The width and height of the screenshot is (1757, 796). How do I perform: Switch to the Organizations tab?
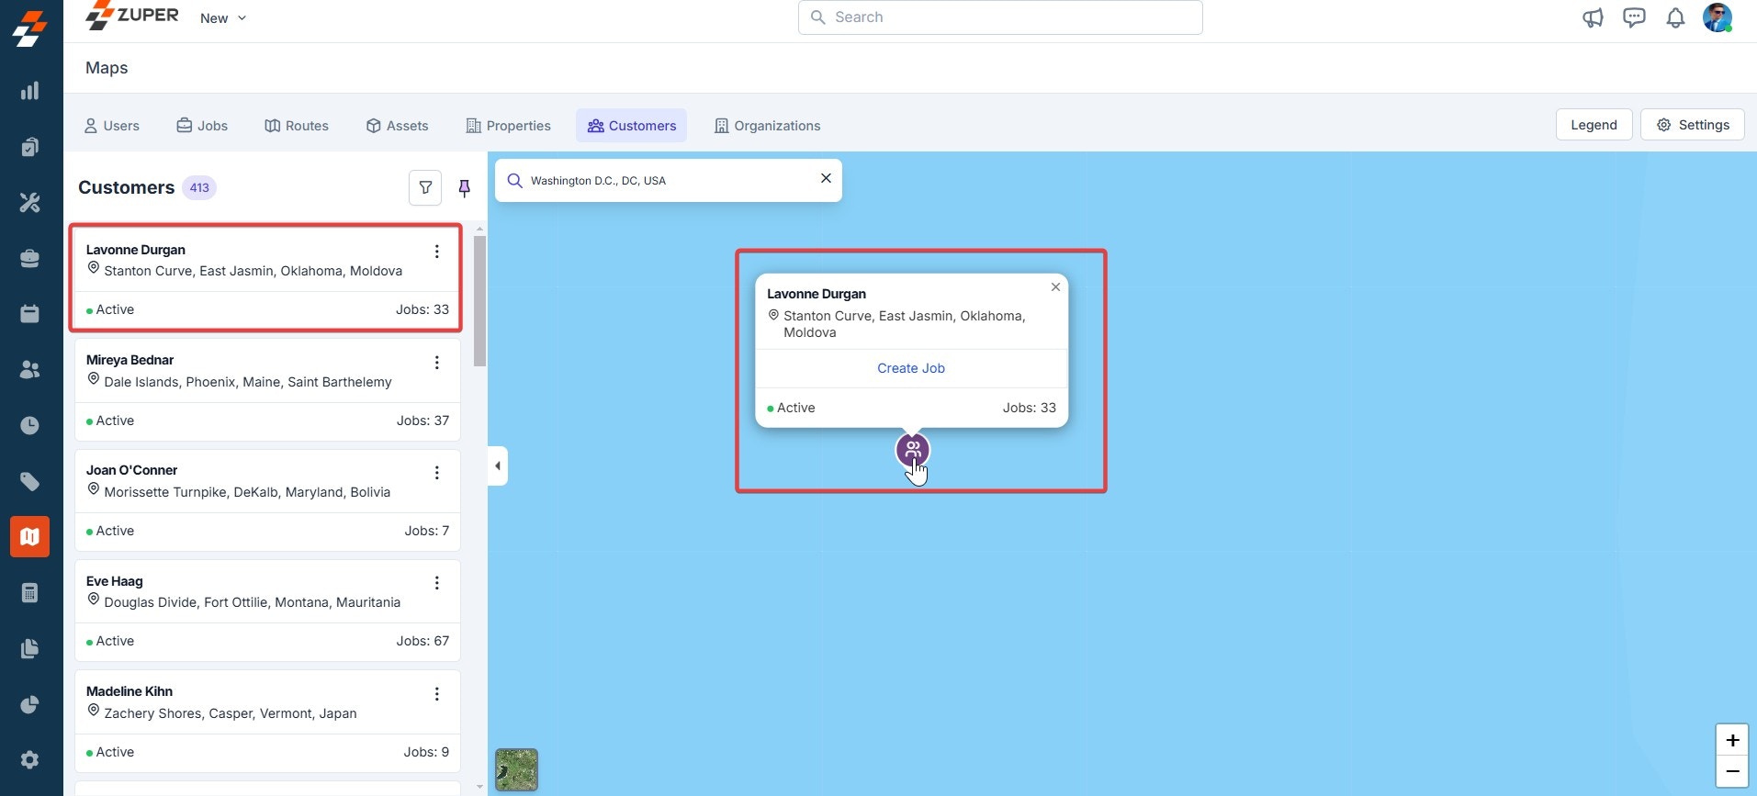click(768, 126)
